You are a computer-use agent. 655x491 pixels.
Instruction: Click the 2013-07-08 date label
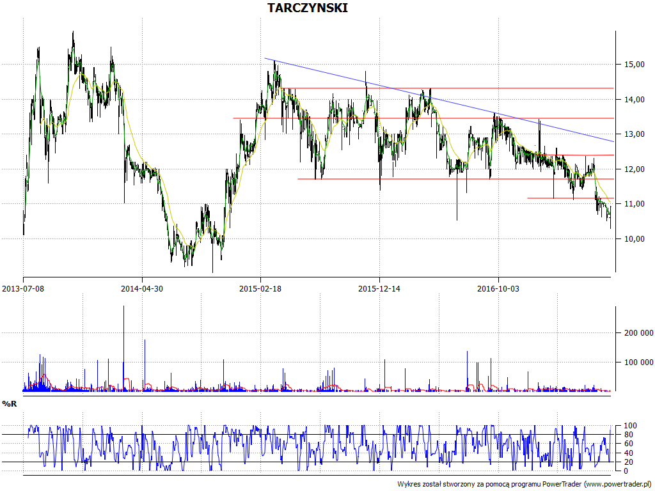(23, 288)
